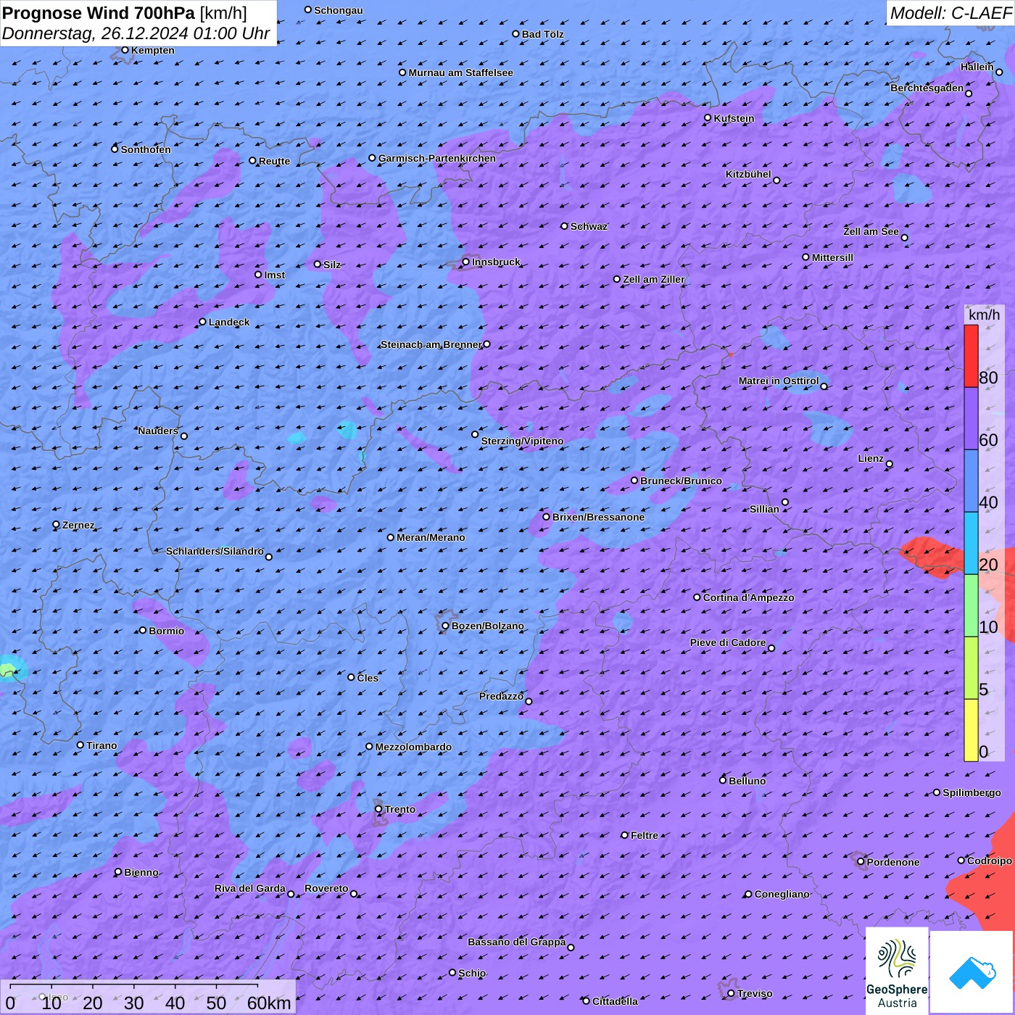Click the Kufstein city marker
Viewport: 1015px width, 1015px height.
coord(708,117)
